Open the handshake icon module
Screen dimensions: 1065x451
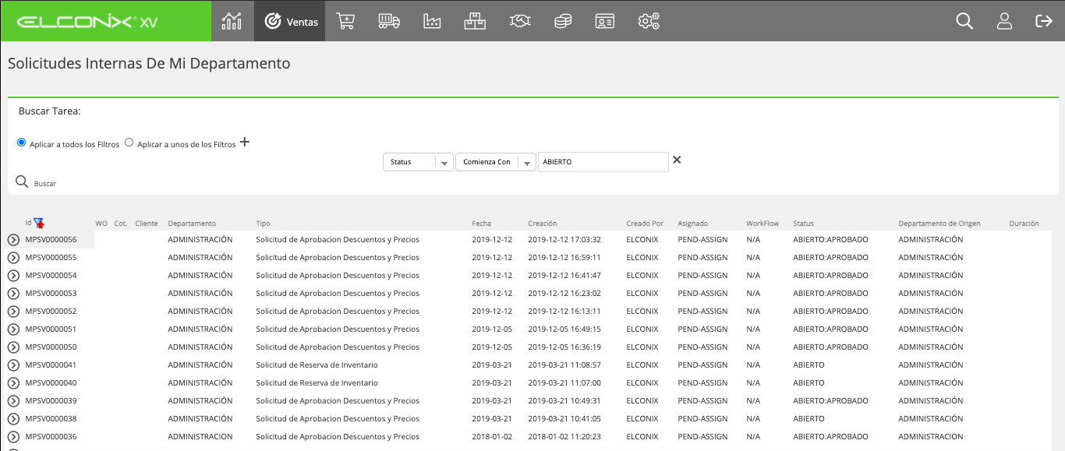pyautogui.click(x=520, y=21)
